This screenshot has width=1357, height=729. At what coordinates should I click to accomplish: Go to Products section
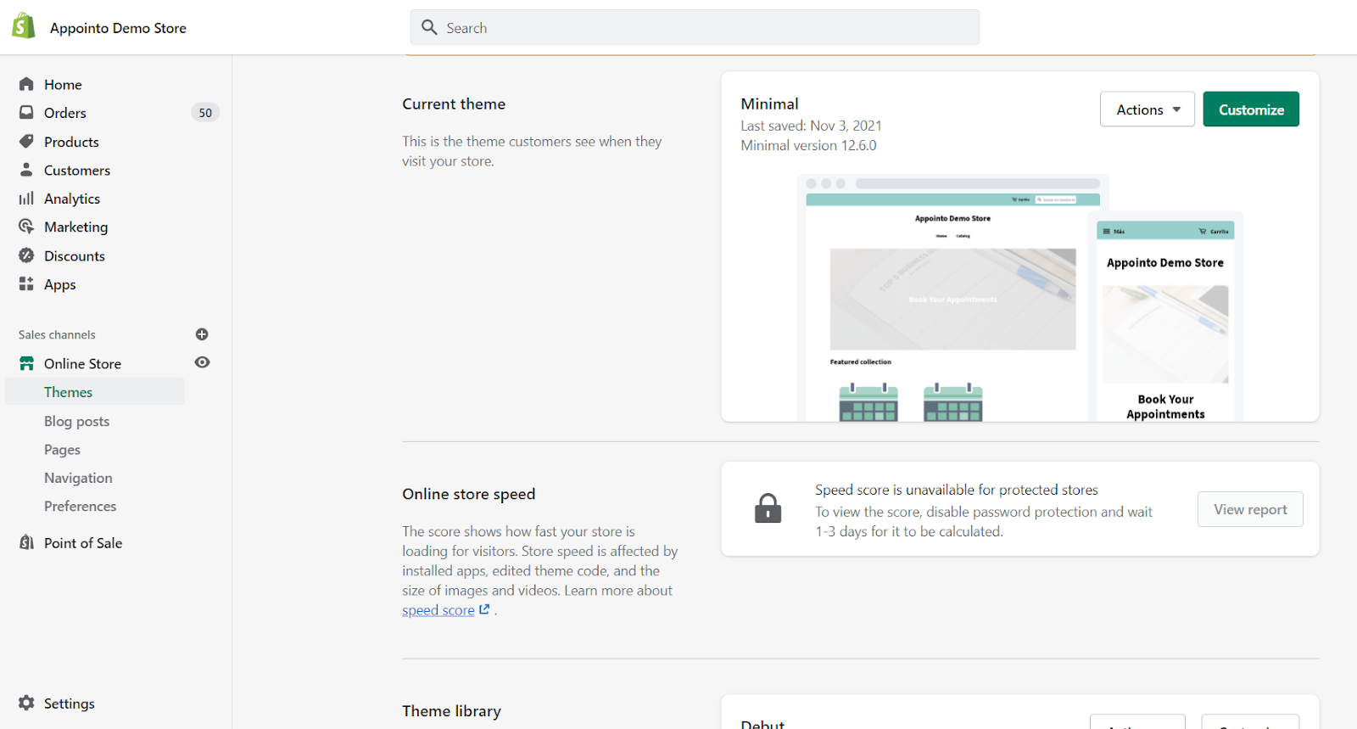pyautogui.click(x=71, y=142)
